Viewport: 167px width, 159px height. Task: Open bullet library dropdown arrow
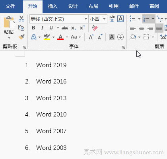(139, 19)
